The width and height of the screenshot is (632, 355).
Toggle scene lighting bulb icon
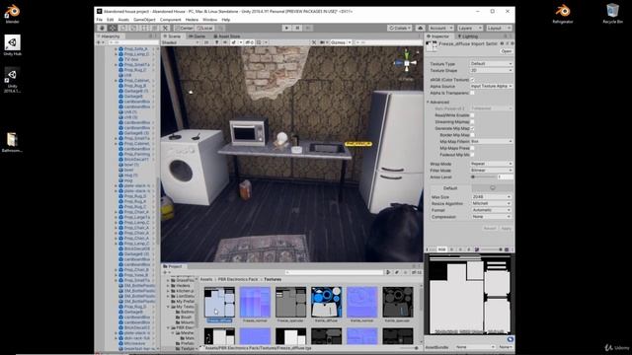[216, 42]
